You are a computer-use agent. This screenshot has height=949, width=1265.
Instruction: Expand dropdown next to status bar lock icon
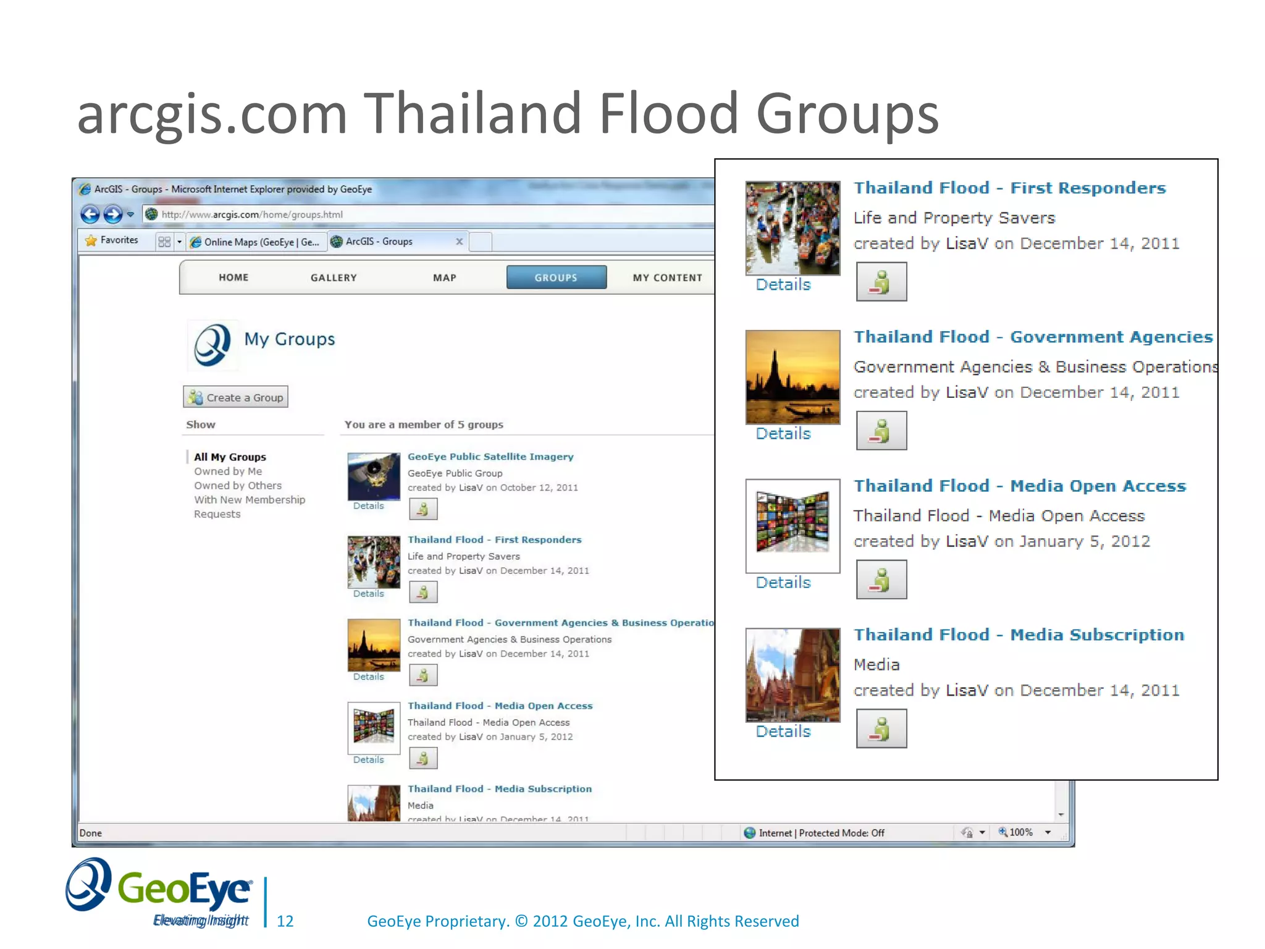click(981, 833)
